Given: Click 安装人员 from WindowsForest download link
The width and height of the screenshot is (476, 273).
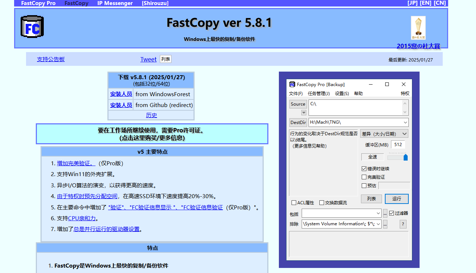Looking at the screenshot, I should pos(121,94).
